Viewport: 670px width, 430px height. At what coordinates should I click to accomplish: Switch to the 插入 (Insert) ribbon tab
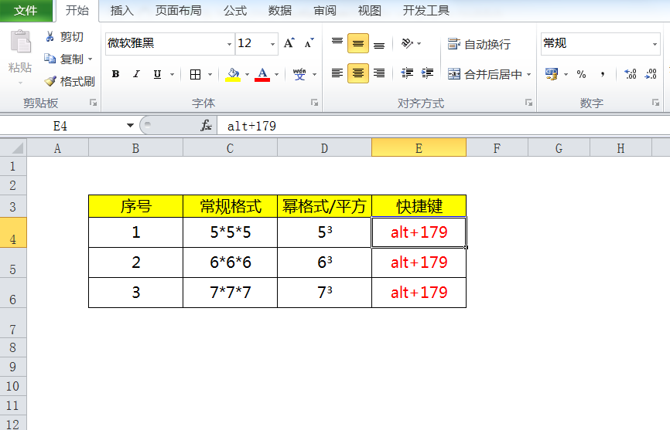tap(122, 11)
